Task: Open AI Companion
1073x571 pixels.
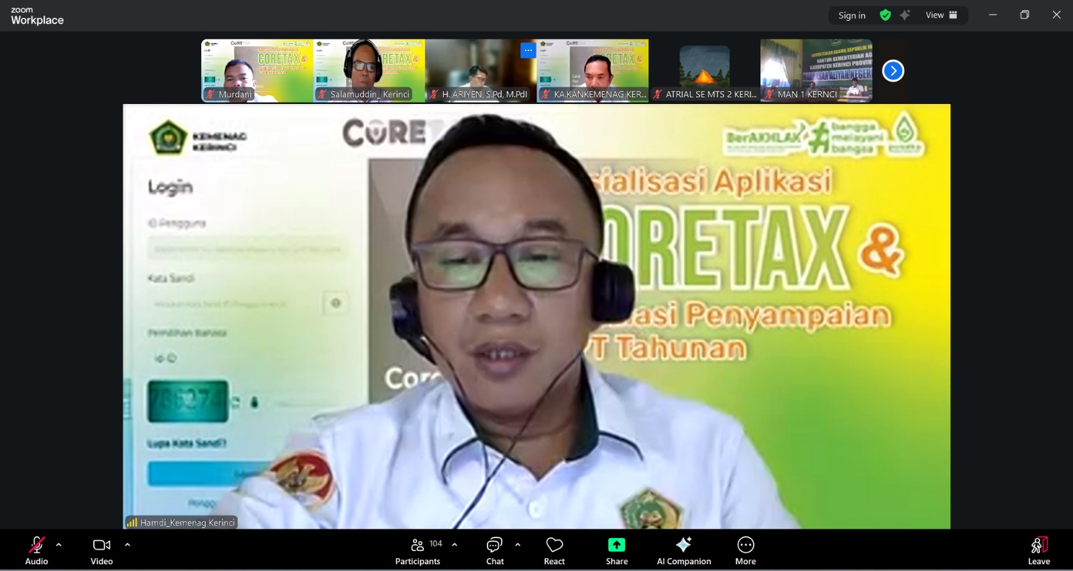Action: (x=683, y=550)
